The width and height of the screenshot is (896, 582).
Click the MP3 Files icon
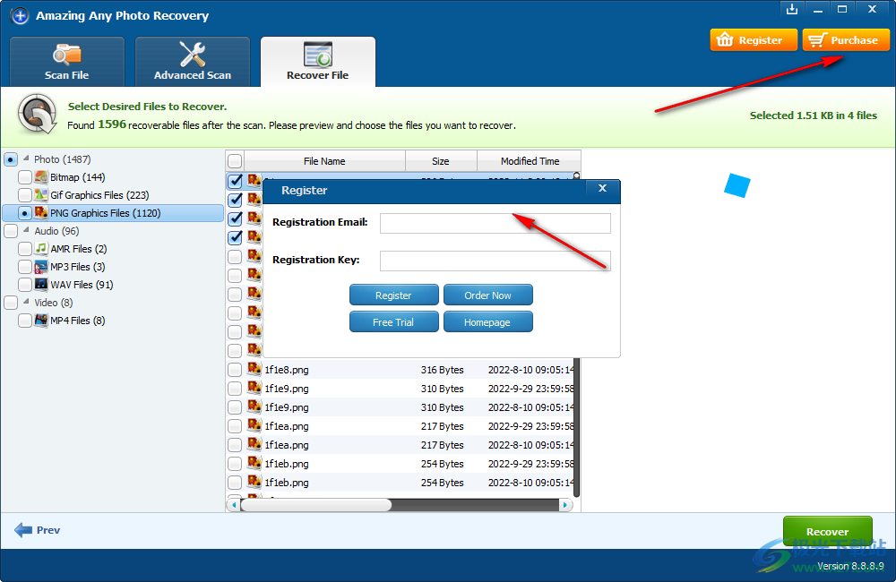pos(41,267)
